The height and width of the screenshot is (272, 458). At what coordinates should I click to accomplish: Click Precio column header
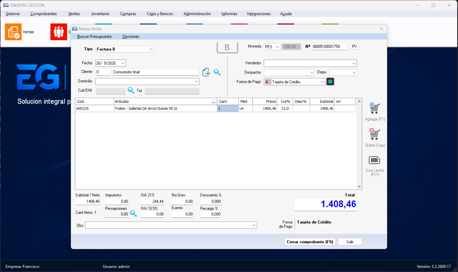click(x=265, y=102)
